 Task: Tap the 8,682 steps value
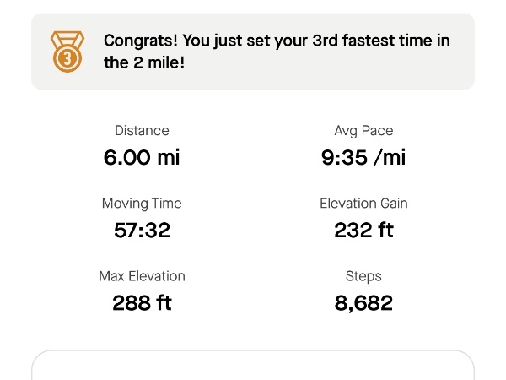[x=363, y=303]
